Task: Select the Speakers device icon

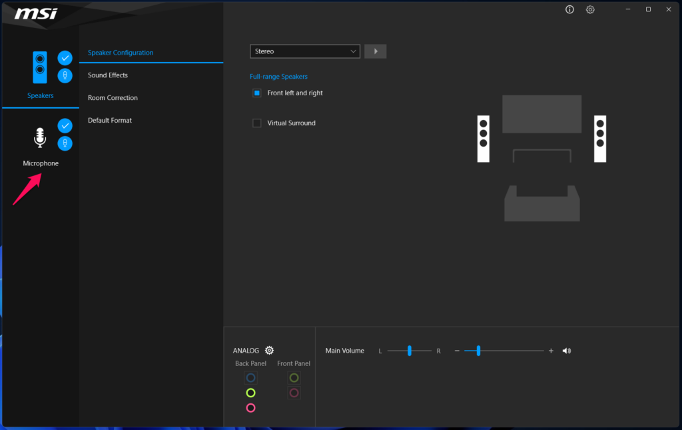Action: pos(40,67)
